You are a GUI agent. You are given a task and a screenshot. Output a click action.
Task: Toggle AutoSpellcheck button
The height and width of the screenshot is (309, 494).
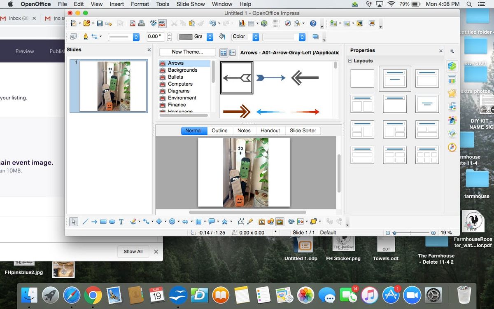[x=163, y=23]
